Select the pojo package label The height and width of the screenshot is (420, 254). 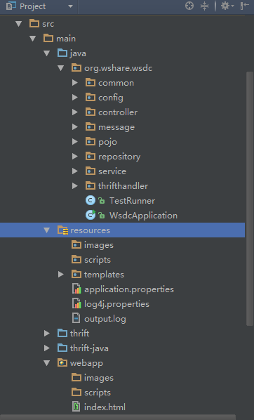point(107,142)
